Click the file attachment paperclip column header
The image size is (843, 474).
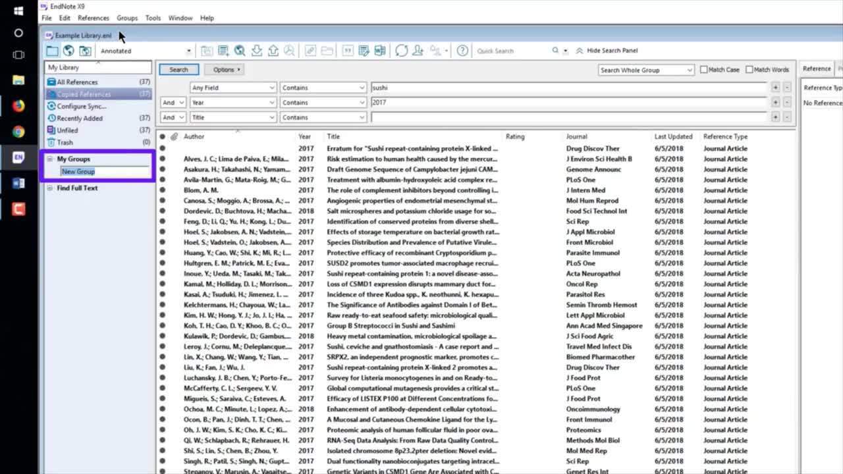[174, 136]
